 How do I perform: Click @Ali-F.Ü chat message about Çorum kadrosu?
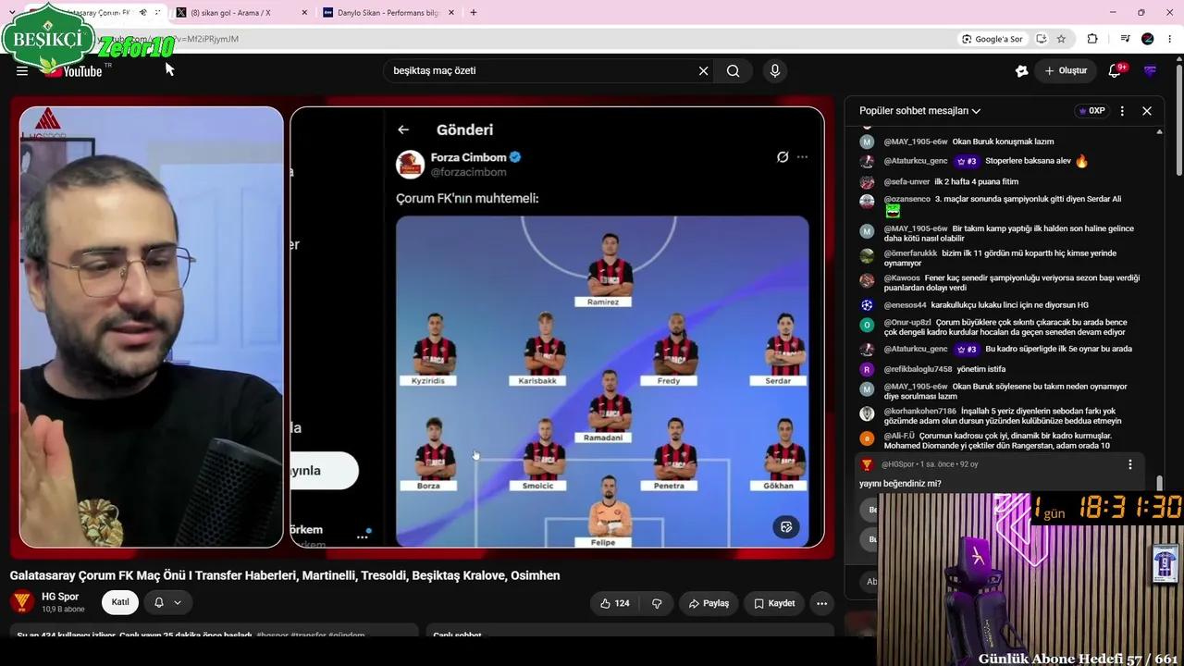click(997, 440)
